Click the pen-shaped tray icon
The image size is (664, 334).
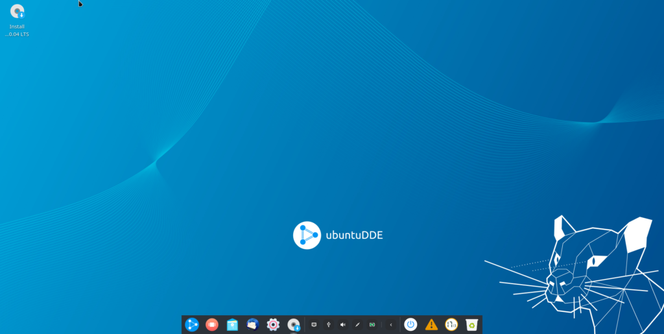tap(357, 325)
